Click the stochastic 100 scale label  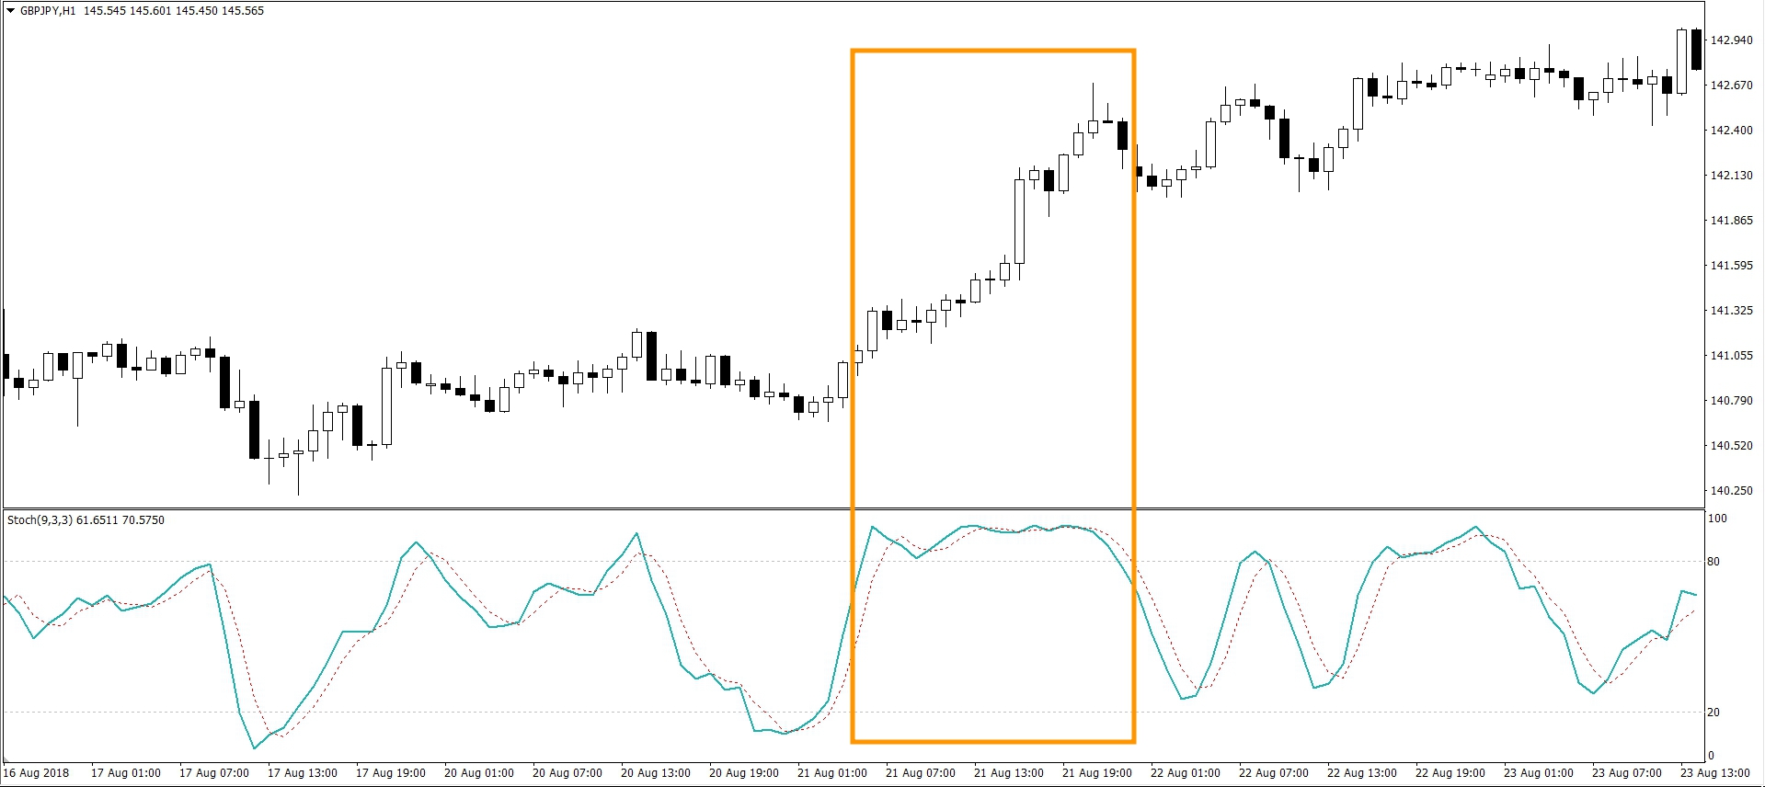pos(1716,519)
